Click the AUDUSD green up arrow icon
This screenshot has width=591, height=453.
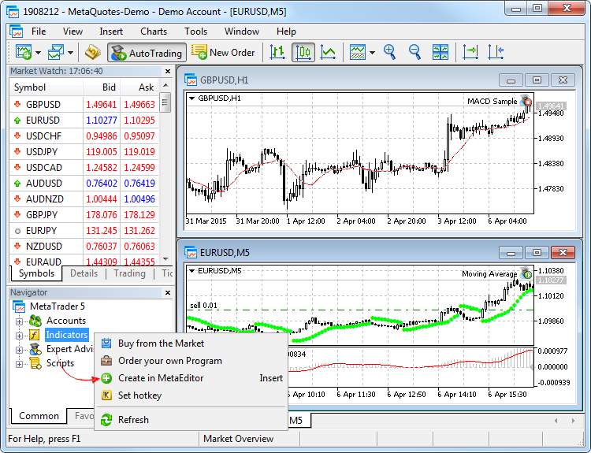click(17, 184)
